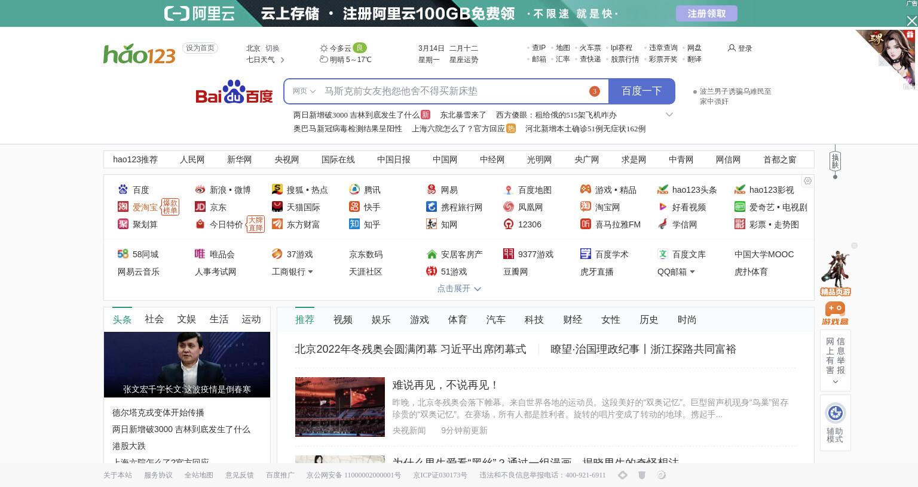
Task: Click 星座运势 link
Action: pos(464,60)
